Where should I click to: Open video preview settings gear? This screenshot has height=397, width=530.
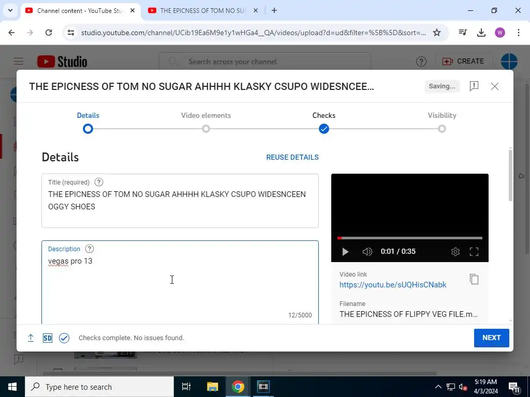[455, 252]
